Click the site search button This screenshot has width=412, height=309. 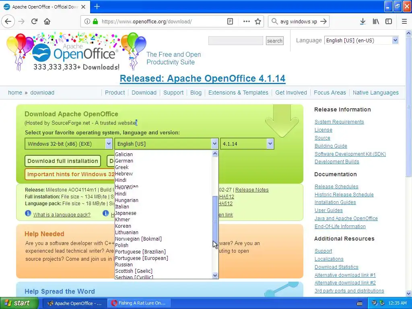click(274, 41)
